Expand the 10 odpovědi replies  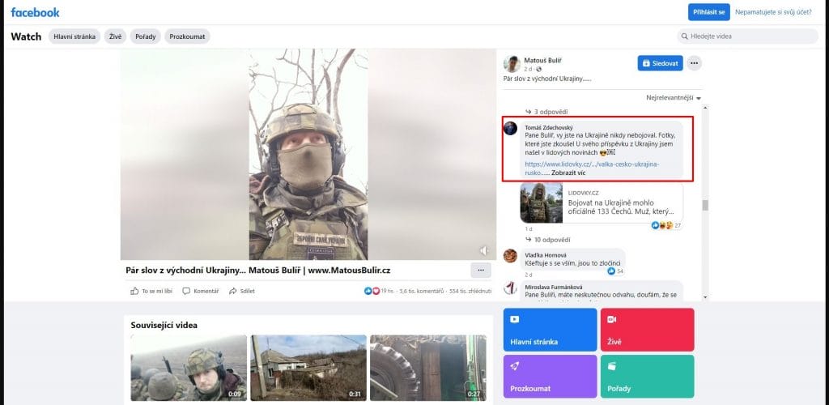tap(552, 240)
